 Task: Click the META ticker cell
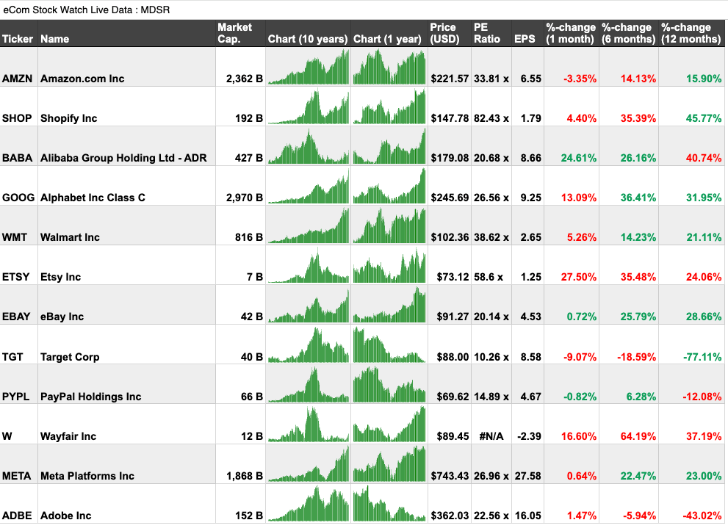pos(17,476)
